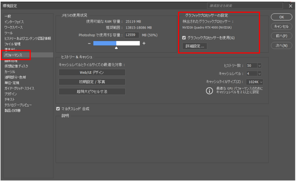
Task: Open the ヒストリー数 dropdown
Action: [x=259, y=66]
